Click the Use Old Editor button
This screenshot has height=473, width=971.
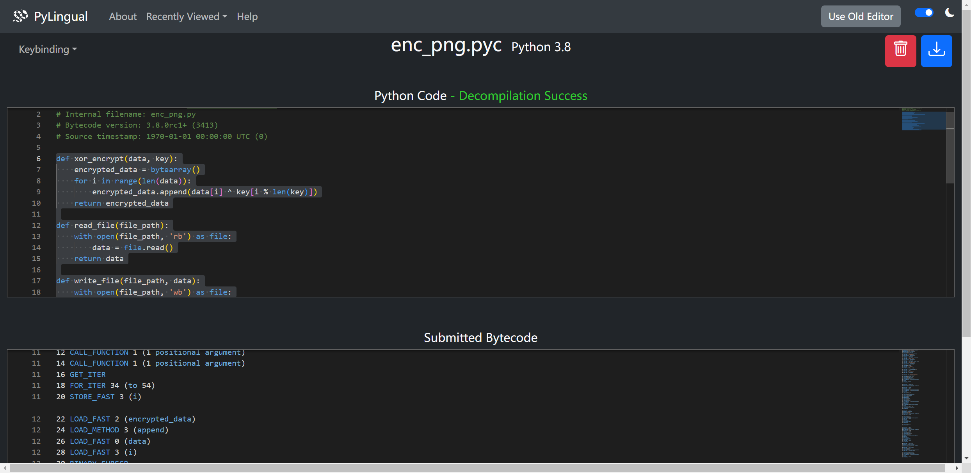click(861, 16)
